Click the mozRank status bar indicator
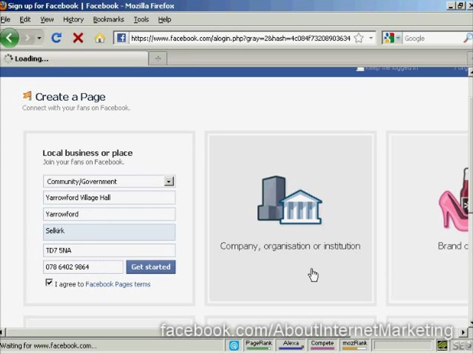Screen dimensions: 473x354 pos(355,345)
